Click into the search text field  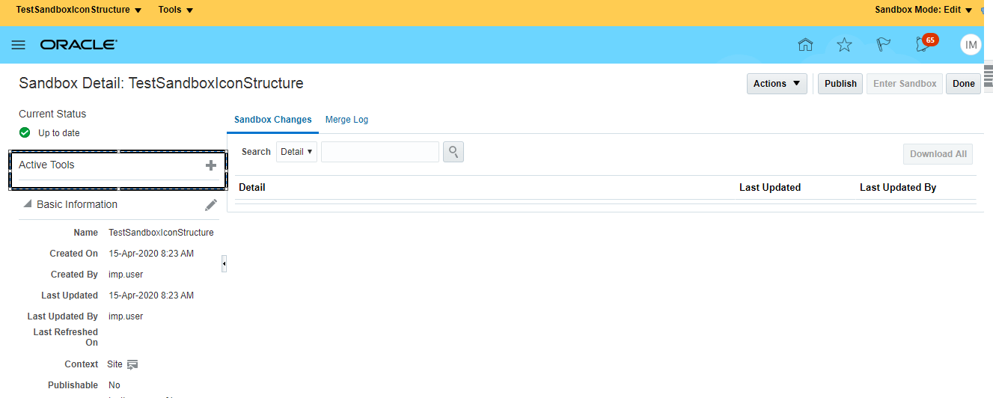pos(380,152)
